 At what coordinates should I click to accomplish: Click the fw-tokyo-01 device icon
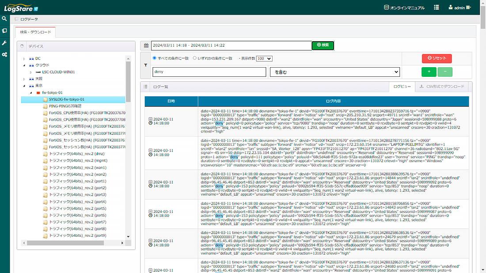[38, 93]
